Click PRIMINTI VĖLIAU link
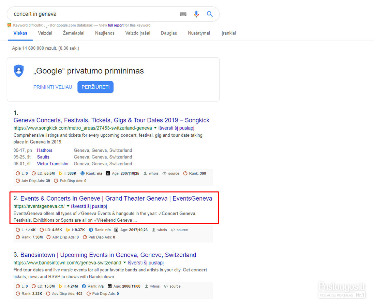Screen dimensions: 374x306 click(x=53, y=87)
